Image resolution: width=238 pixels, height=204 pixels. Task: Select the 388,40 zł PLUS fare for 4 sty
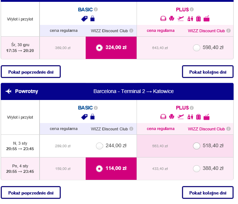click(196, 168)
